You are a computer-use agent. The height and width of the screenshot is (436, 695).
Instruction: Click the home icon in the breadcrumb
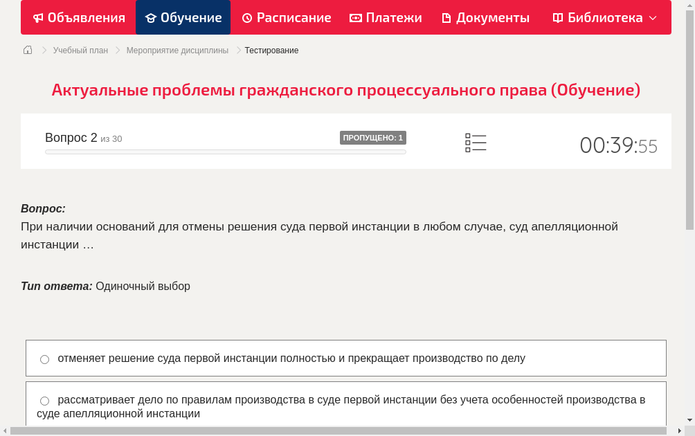[x=27, y=50]
